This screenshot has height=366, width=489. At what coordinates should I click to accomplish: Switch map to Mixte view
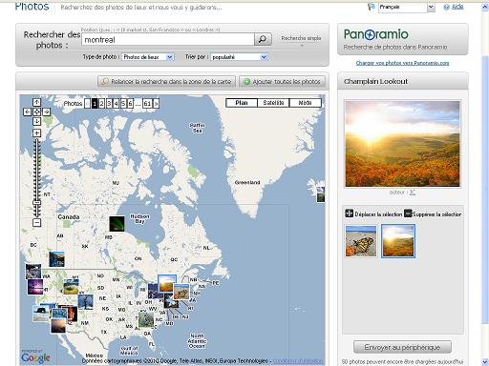coord(305,103)
